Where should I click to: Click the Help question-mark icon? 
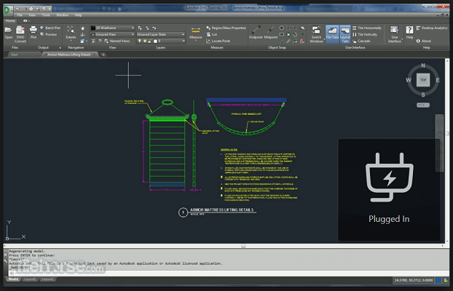pyautogui.click(x=409, y=30)
